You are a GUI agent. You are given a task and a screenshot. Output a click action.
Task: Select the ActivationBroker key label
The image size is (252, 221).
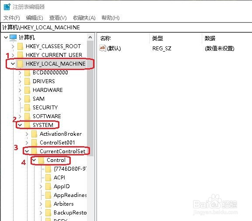pyautogui.click(x=61, y=134)
